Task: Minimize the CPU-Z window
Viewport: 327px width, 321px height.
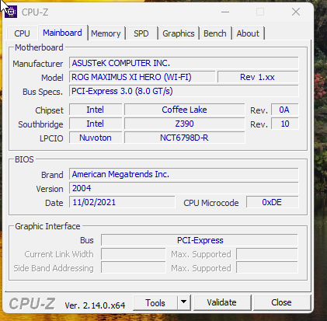Action: (225, 12)
